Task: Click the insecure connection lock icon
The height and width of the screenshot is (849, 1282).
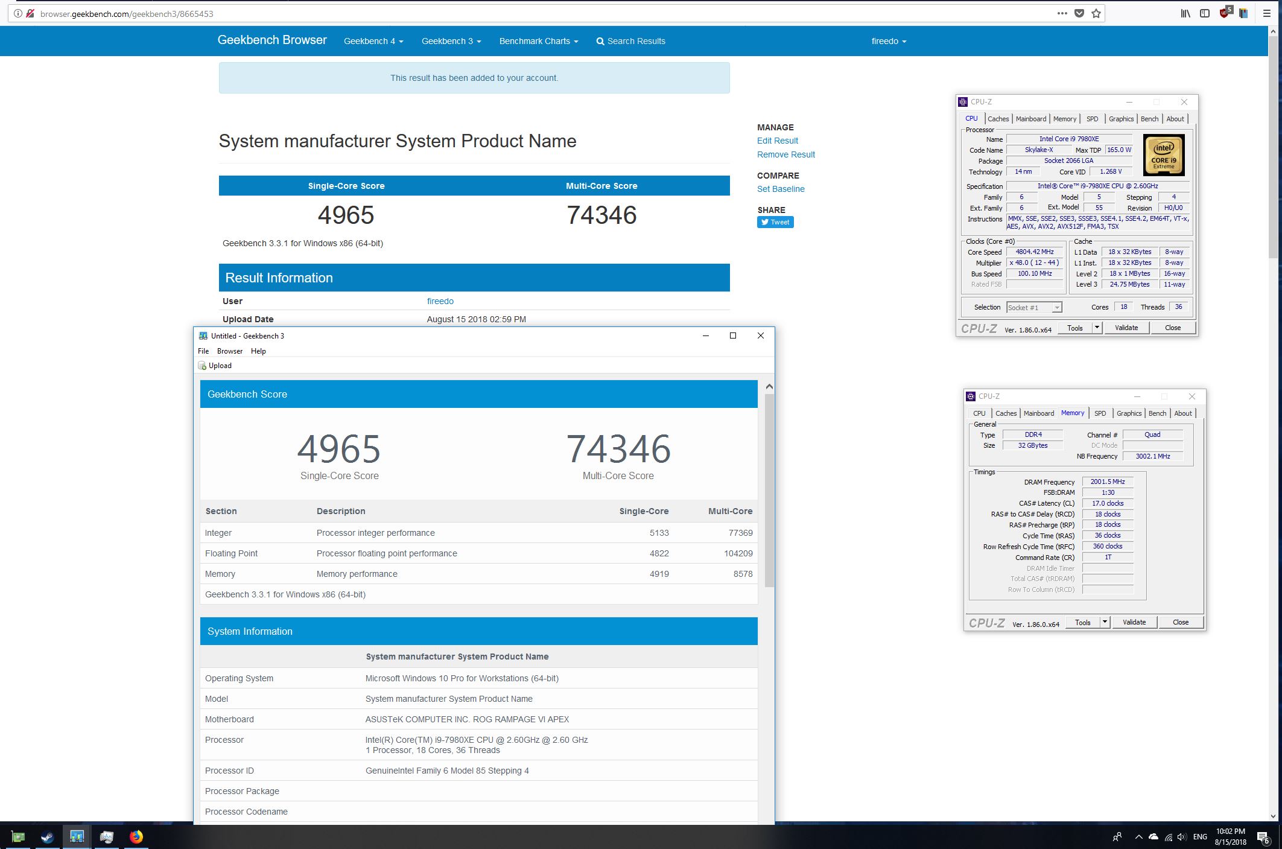Action: pos(30,13)
